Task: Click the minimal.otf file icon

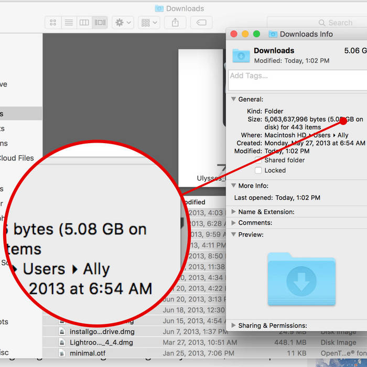Action: [62, 353]
